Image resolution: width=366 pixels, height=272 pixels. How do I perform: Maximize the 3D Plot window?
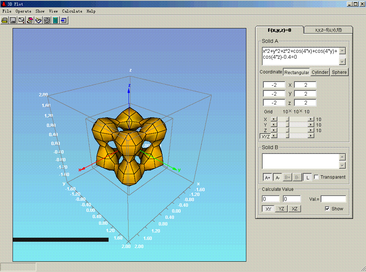(356, 4)
